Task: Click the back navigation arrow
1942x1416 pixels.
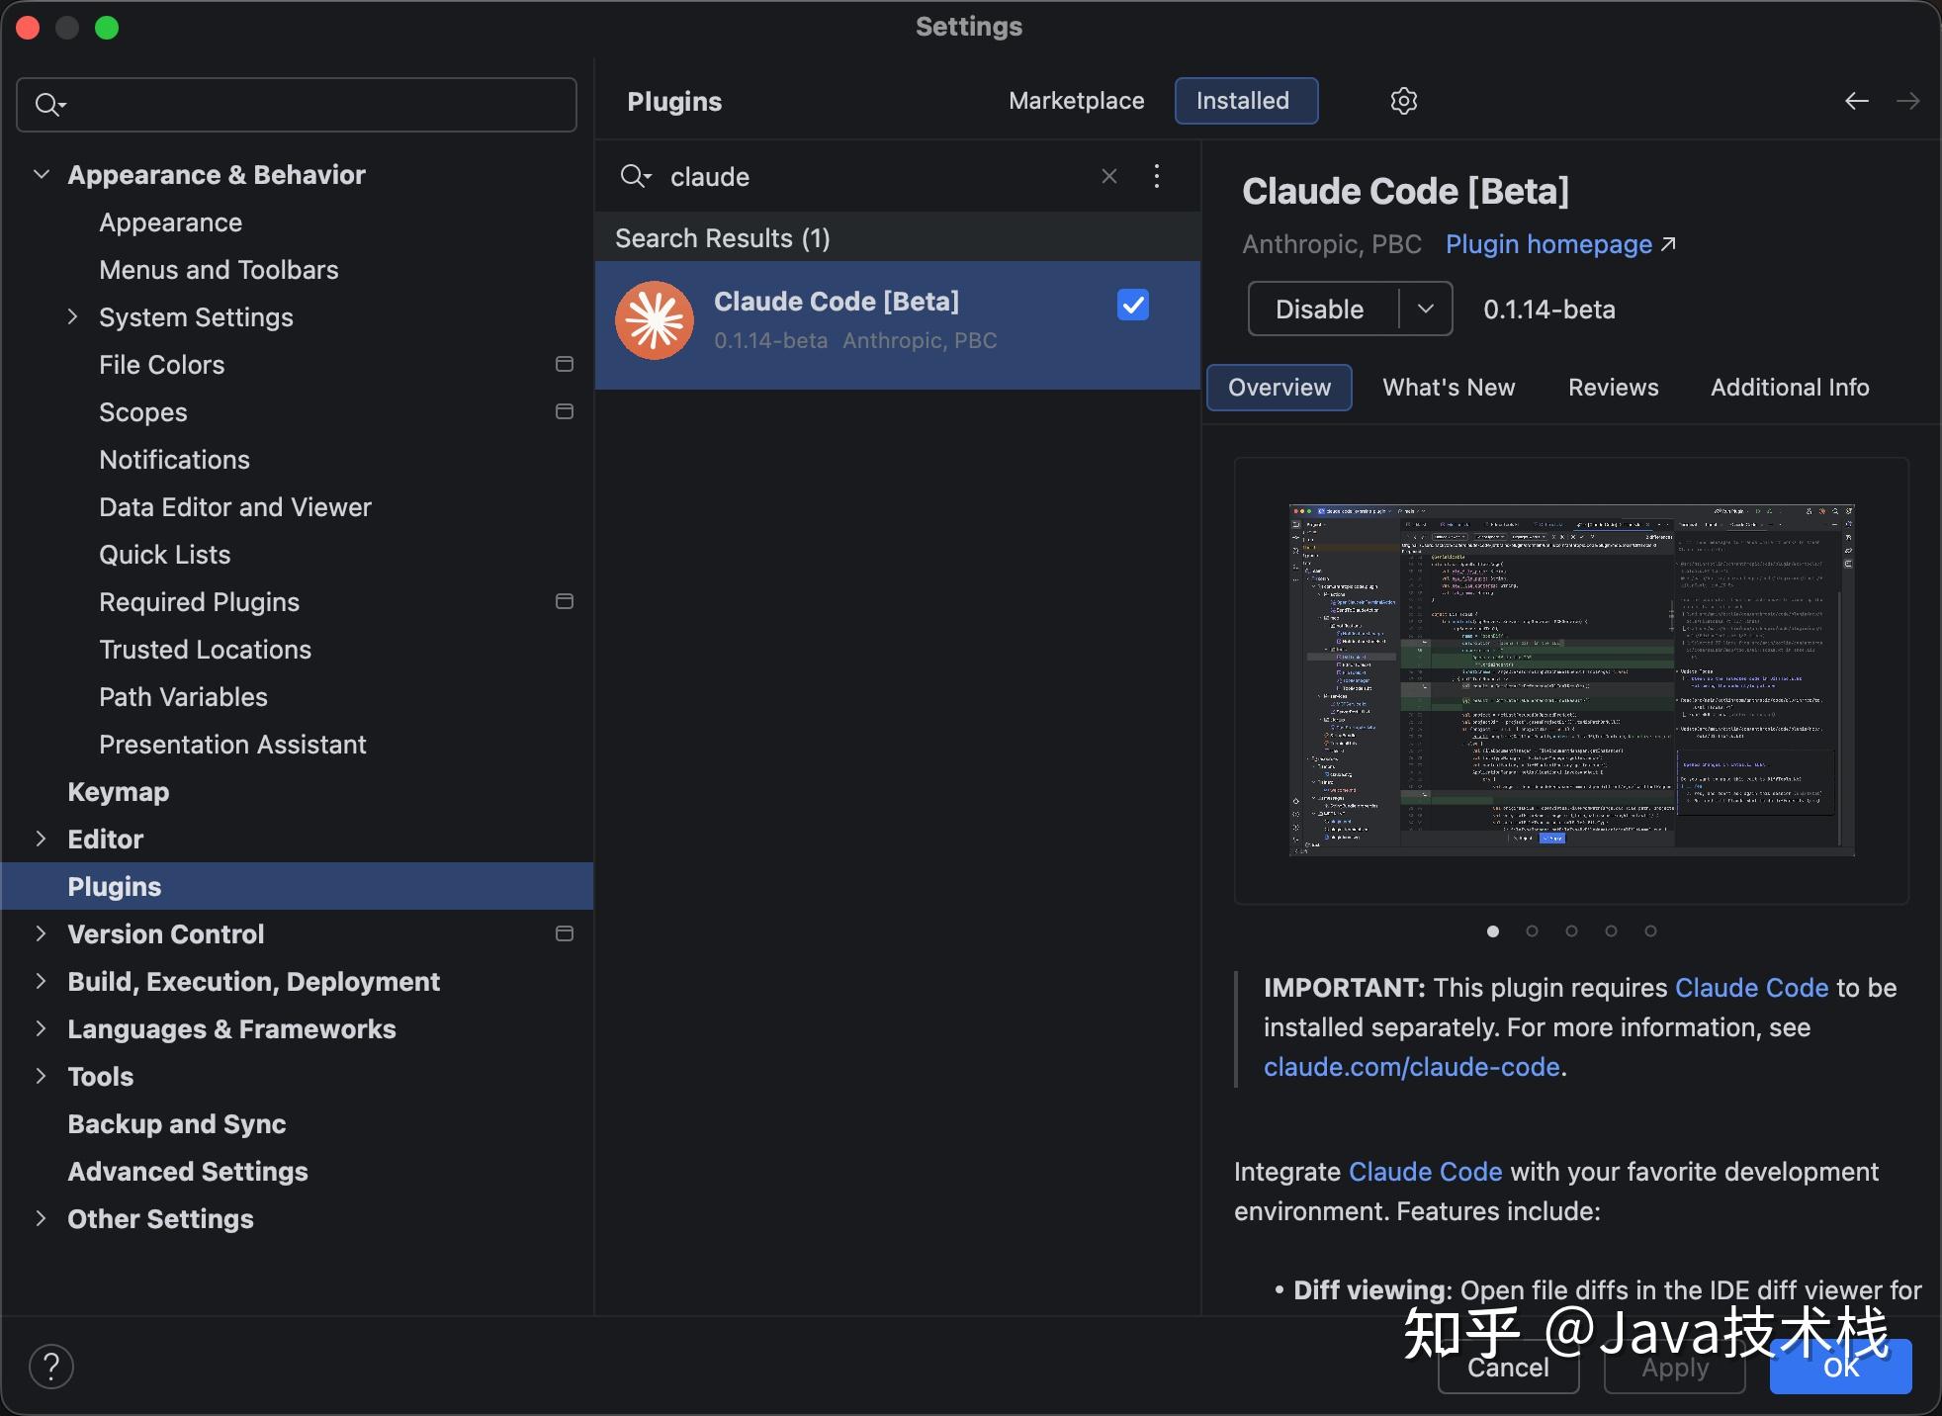Action: pos(1856,101)
